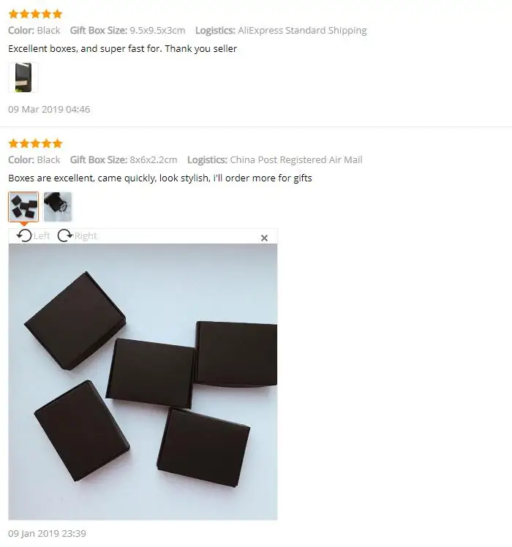
Task: Click the 9.5x9.5x3cm gift box size
Action: point(157,31)
